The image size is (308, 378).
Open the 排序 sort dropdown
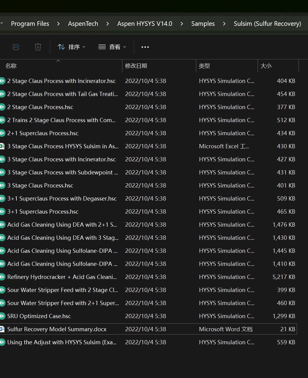pyautogui.click(x=71, y=47)
